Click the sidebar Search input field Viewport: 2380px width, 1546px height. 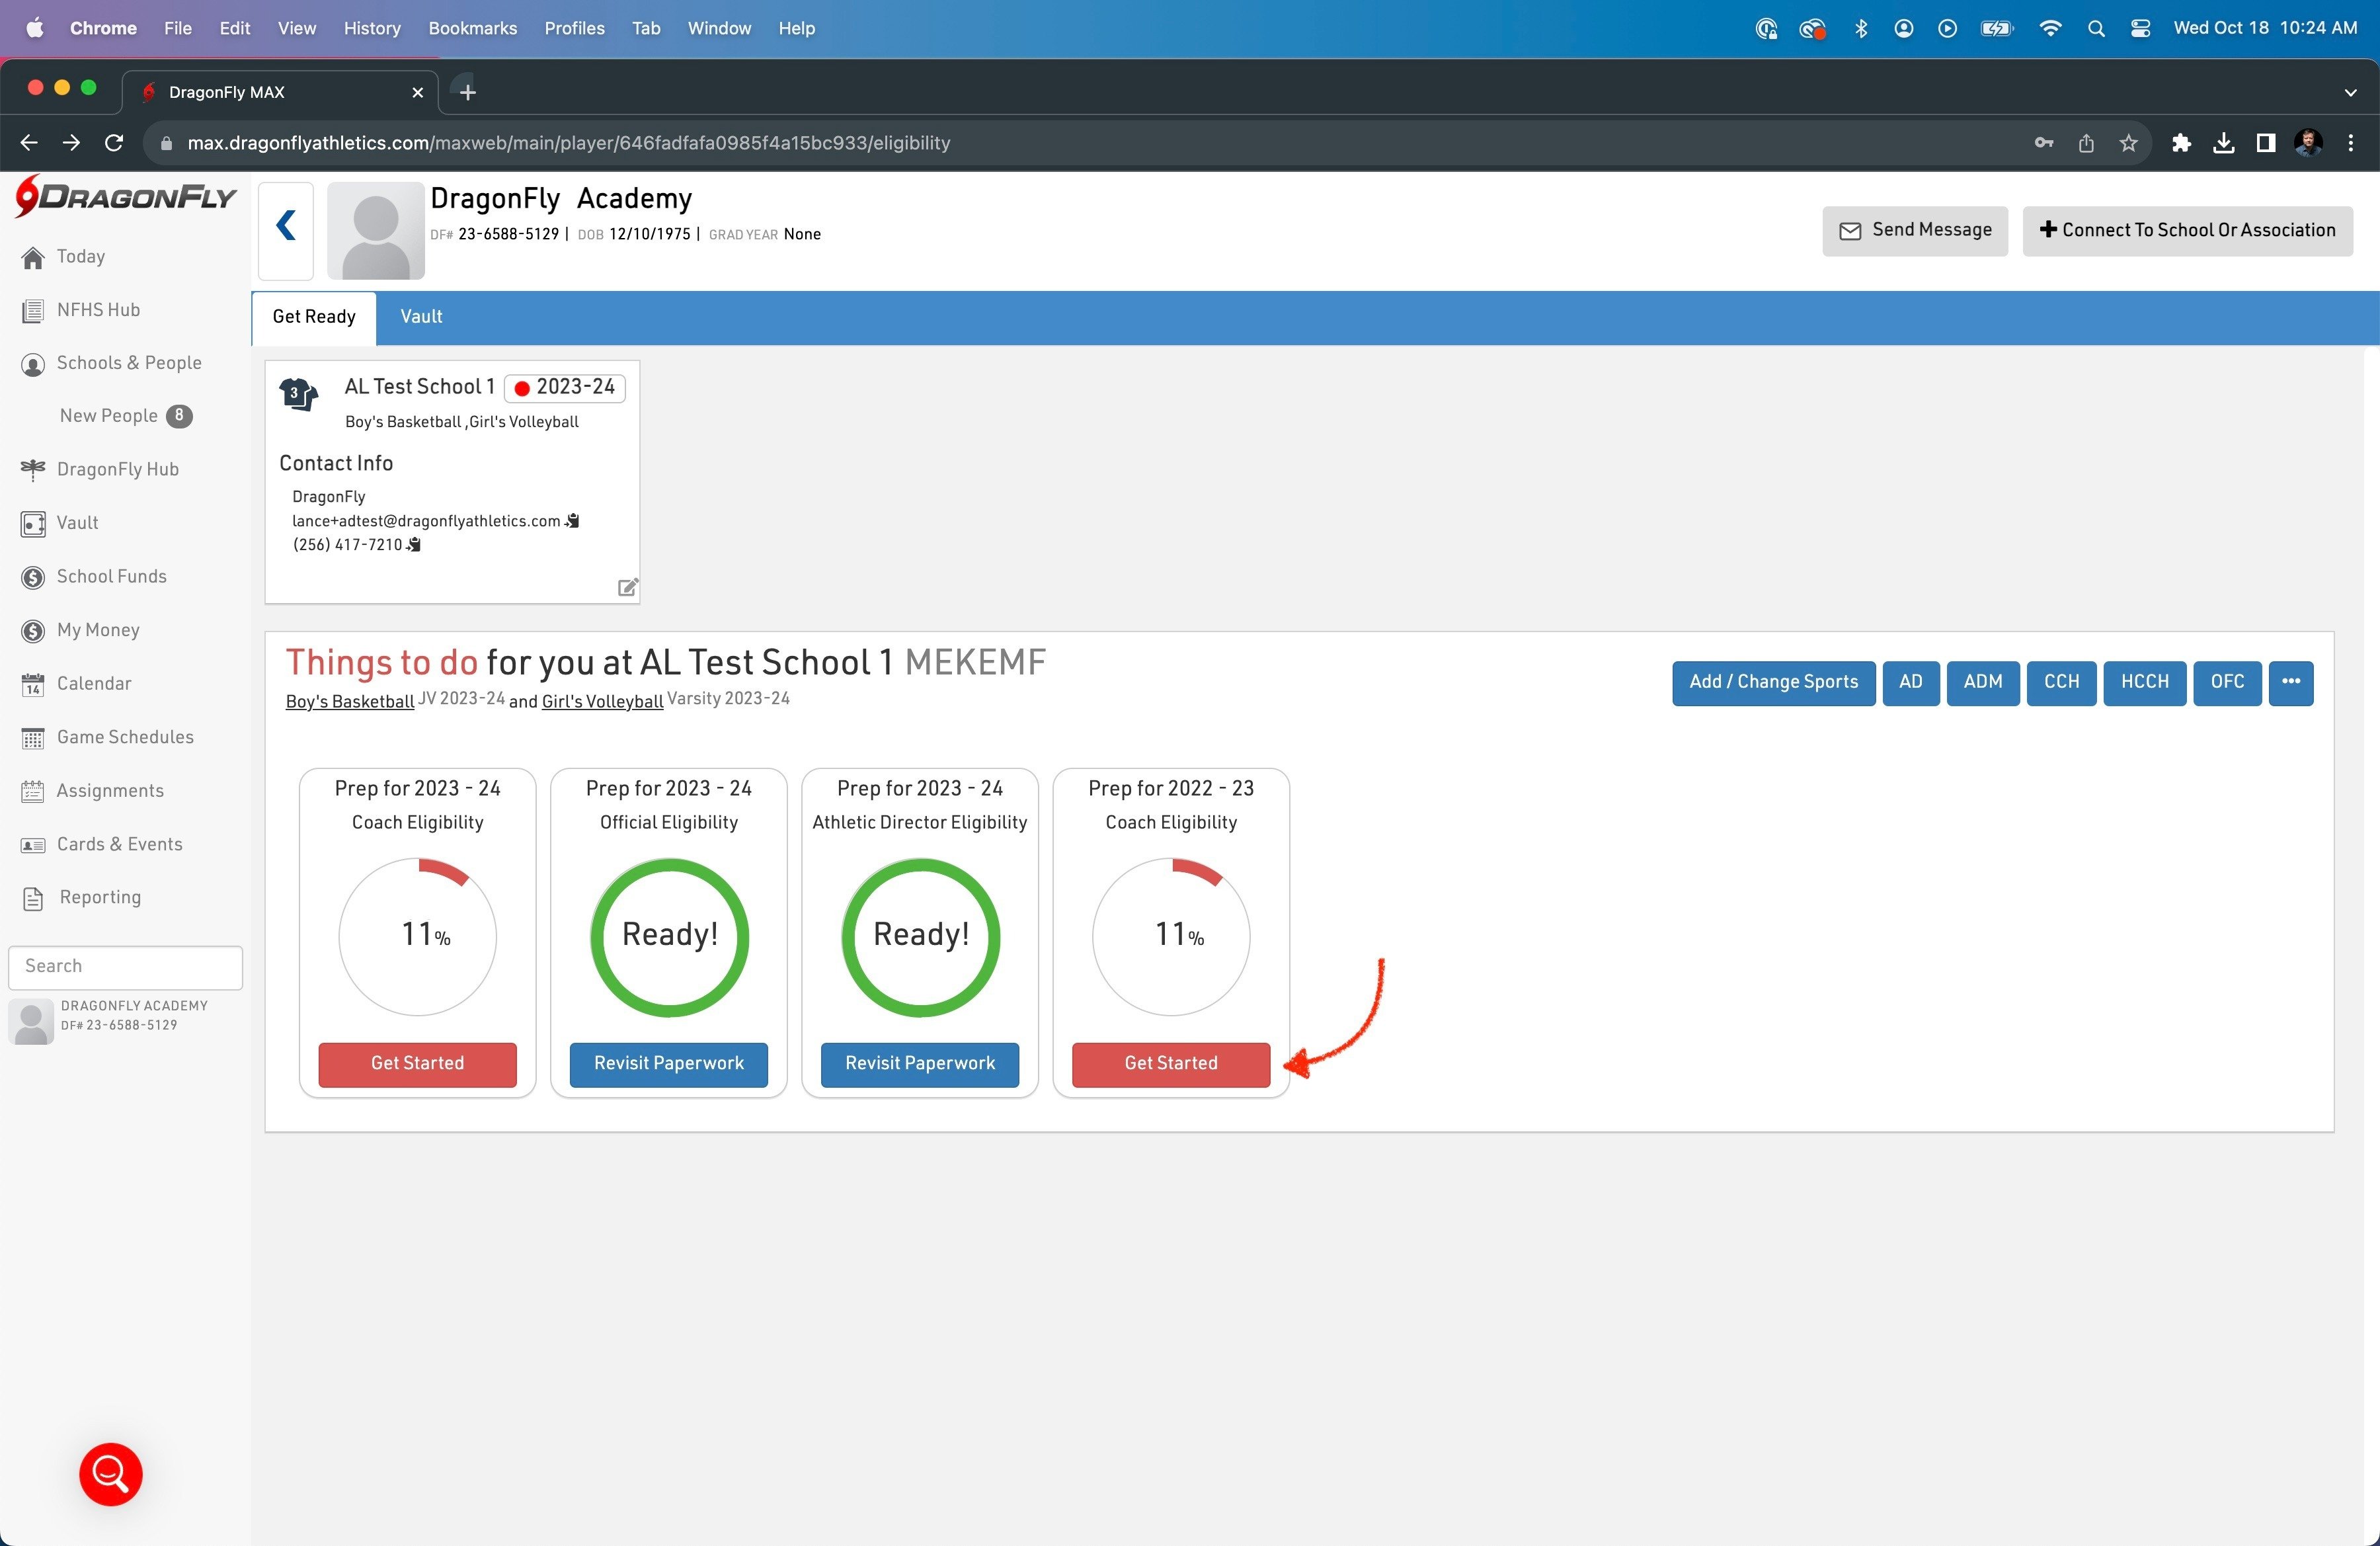(125, 966)
